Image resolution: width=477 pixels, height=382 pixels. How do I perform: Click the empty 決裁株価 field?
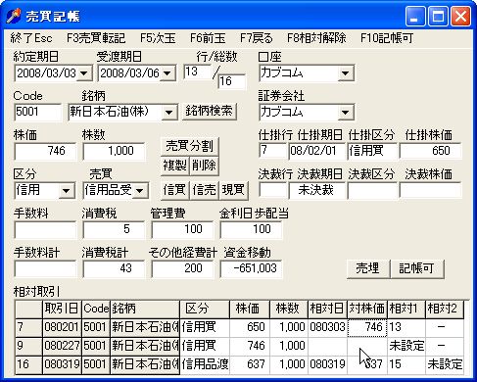click(x=430, y=191)
